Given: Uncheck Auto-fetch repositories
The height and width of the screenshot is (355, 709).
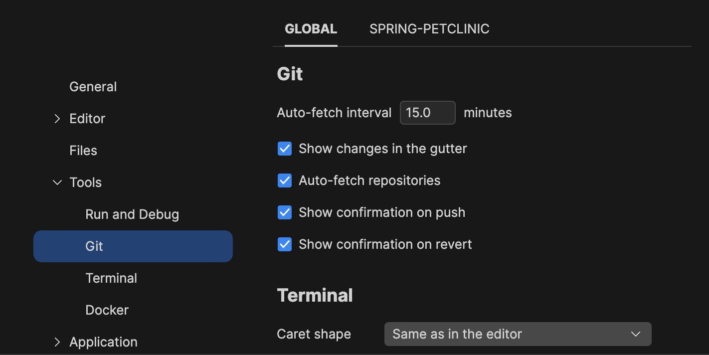Looking at the screenshot, I should 284,180.
